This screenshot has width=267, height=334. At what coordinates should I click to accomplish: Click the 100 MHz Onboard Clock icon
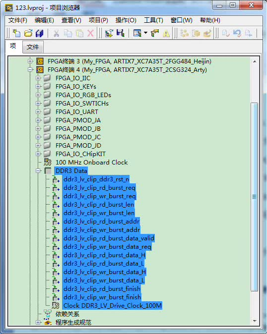pos(48,162)
